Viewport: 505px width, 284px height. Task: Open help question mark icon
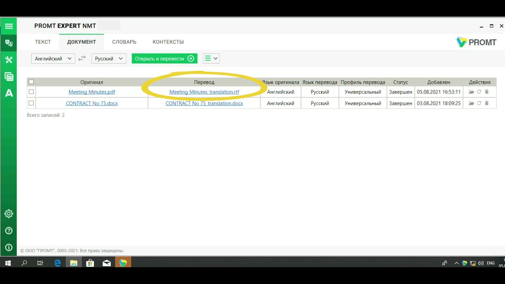coord(9,231)
